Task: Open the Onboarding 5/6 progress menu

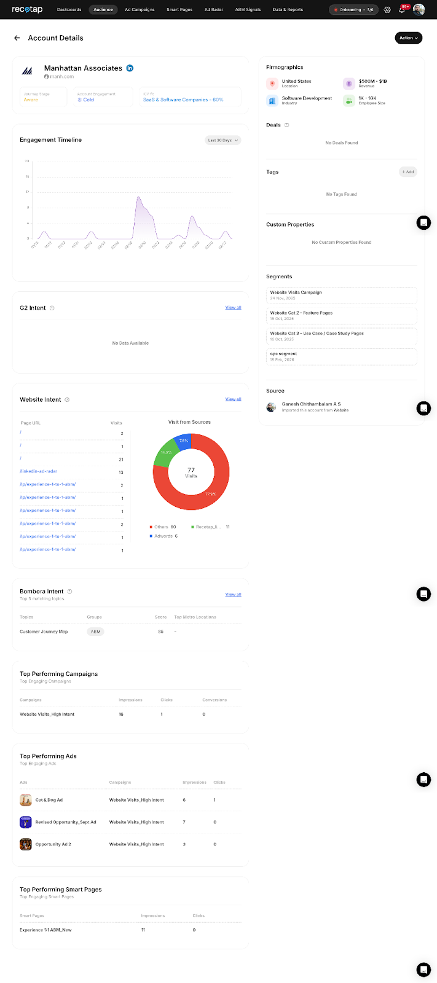Action: 353,10
